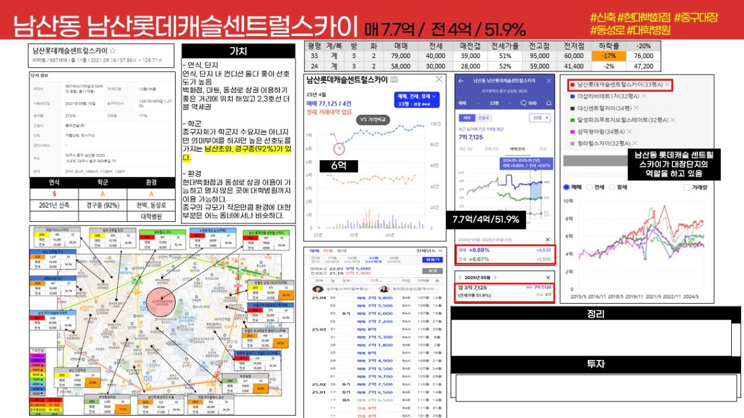Enable the 거래량 checkbox

687,187
